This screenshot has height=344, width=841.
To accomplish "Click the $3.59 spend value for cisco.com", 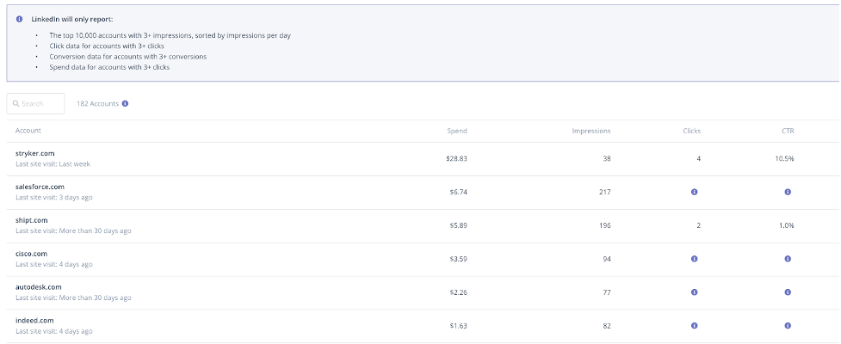I will 459,259.
